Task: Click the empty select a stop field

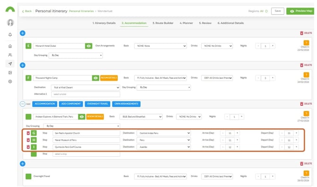Action: pyautogui.click(x=86, y=154)
